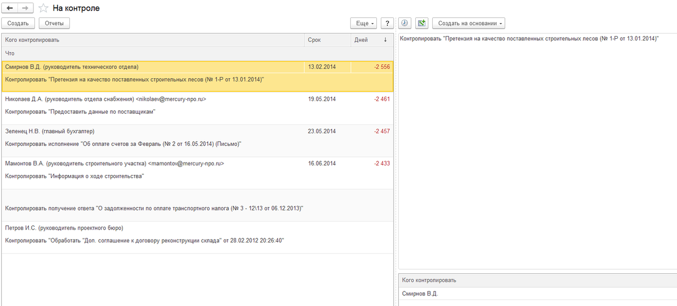
Task: Click the На контроле page title
Action: [76, 8]
